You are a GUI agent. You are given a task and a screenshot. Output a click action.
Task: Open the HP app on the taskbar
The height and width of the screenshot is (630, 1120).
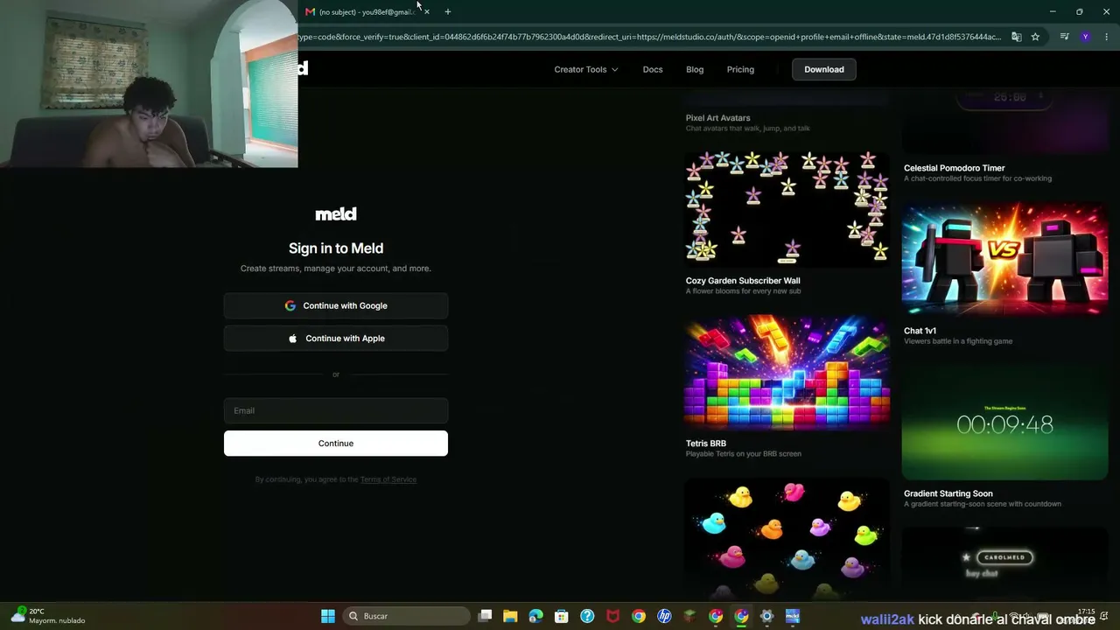[x=664, y=616]
